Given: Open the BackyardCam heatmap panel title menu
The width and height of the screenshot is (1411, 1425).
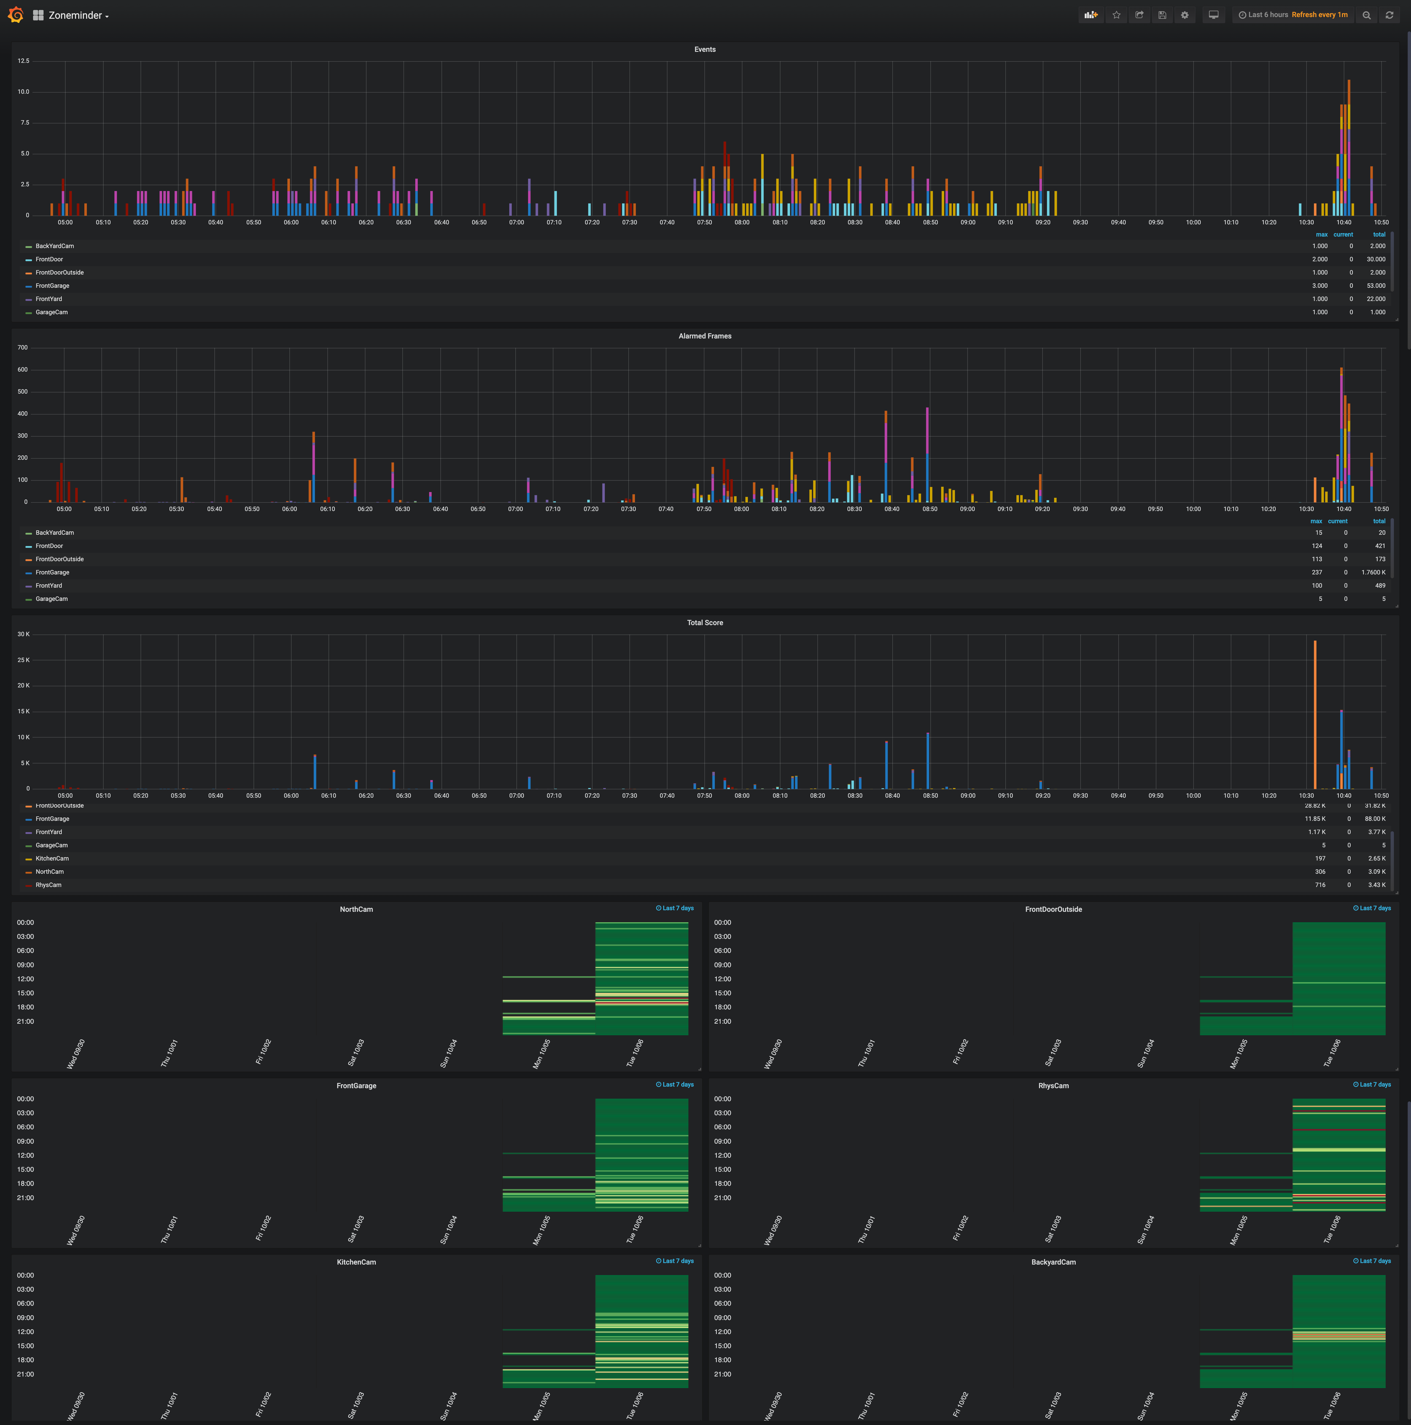Looking at the screenshot, I should click(x=1053, y=1262).
